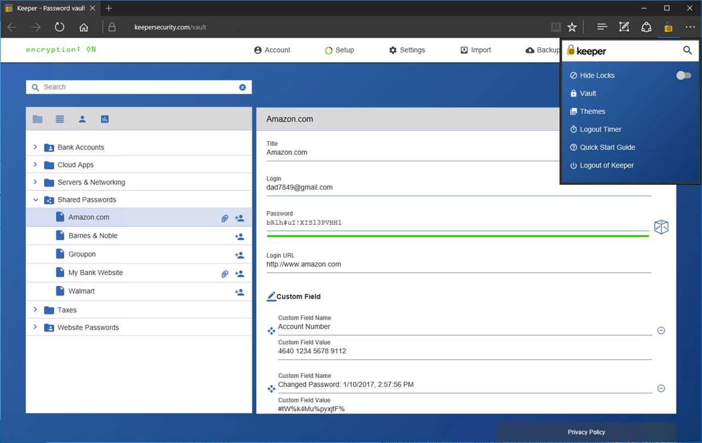Expand the Bank Accounts folder
This screenshot has width=702, height=443.
click(35, 147)
